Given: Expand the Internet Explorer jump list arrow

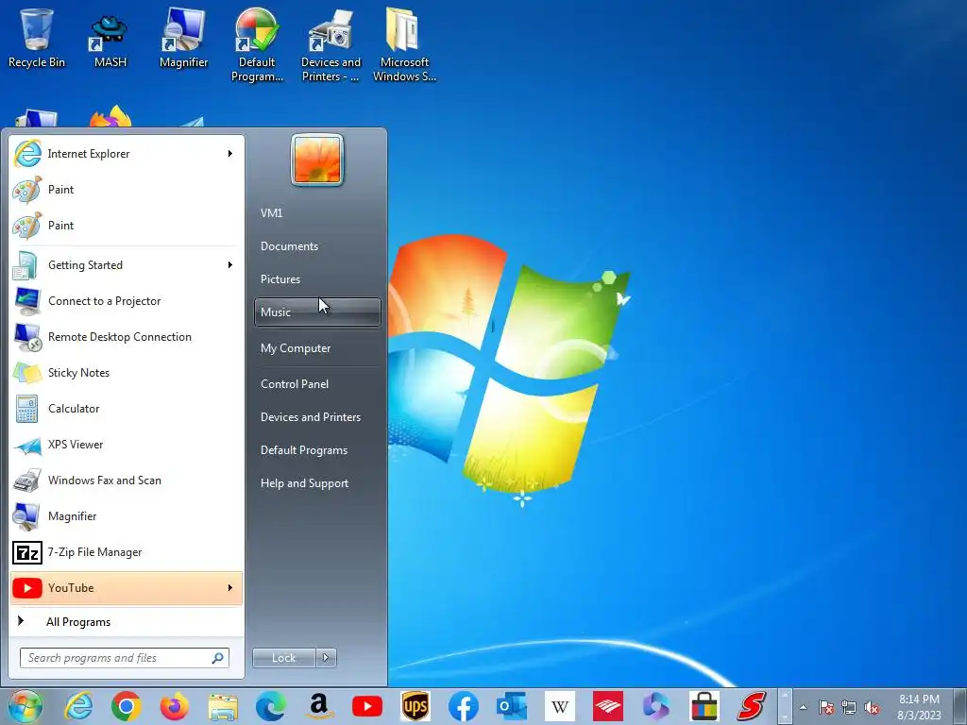Looking at the screenshot, I should [230, 154].
